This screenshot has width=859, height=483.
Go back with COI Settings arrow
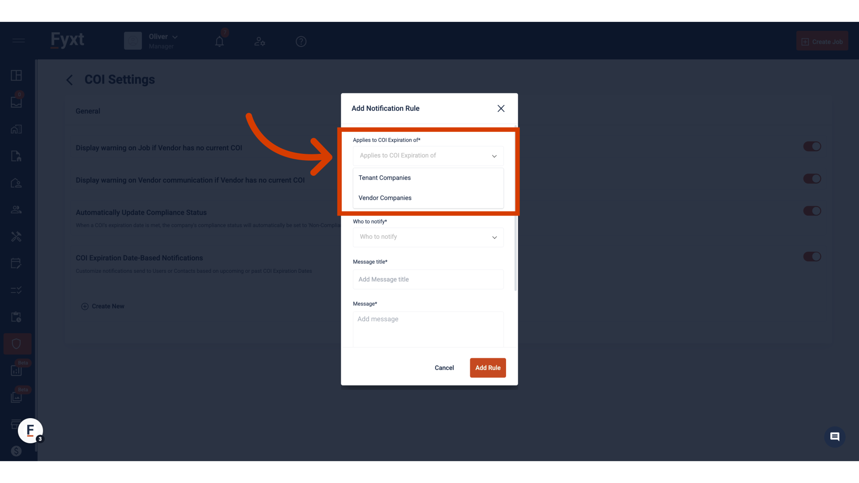pyautogui.click(x=69, y=80)
